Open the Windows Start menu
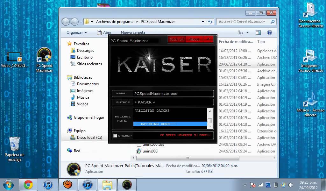The width and height of the screenshot is (326, 191). point(9,185)
